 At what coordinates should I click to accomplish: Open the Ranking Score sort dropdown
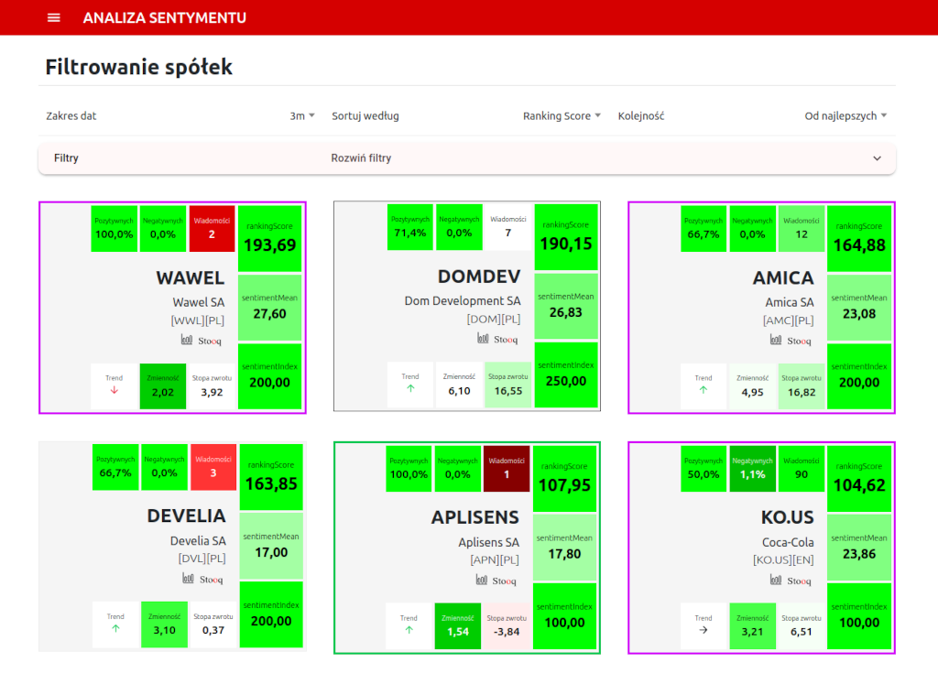(562, 116)
